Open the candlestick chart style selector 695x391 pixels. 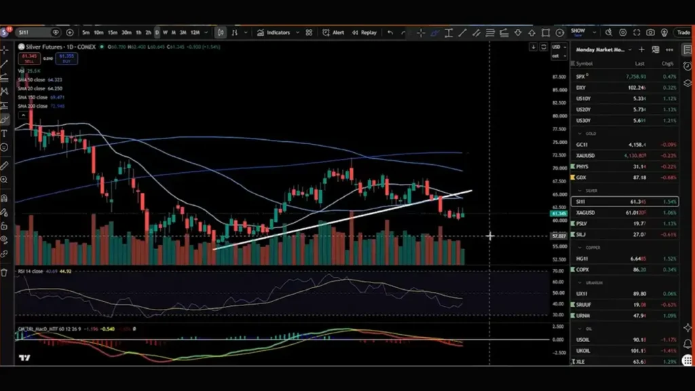(x=221, y=33)
